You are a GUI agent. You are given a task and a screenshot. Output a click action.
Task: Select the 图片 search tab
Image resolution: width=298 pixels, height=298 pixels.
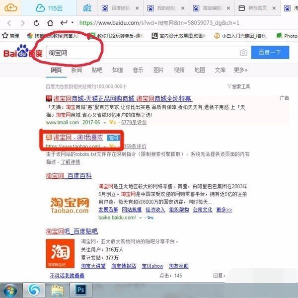pos(158,70)
